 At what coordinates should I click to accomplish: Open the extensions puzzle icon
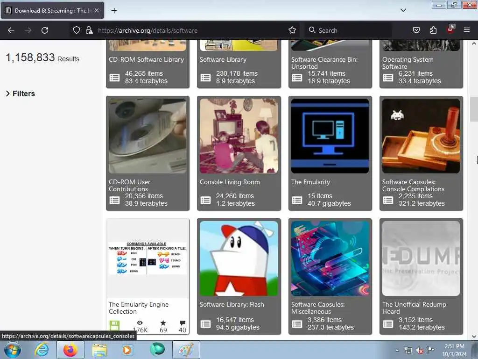click(x=433, y=30)
